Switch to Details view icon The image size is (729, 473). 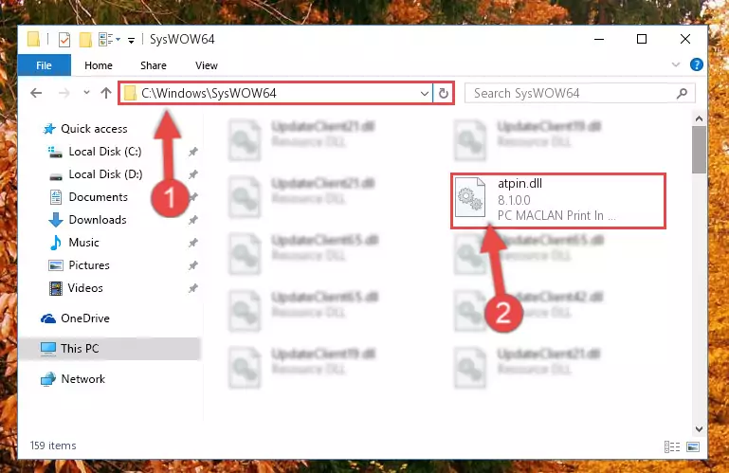(x=672, y=447)
